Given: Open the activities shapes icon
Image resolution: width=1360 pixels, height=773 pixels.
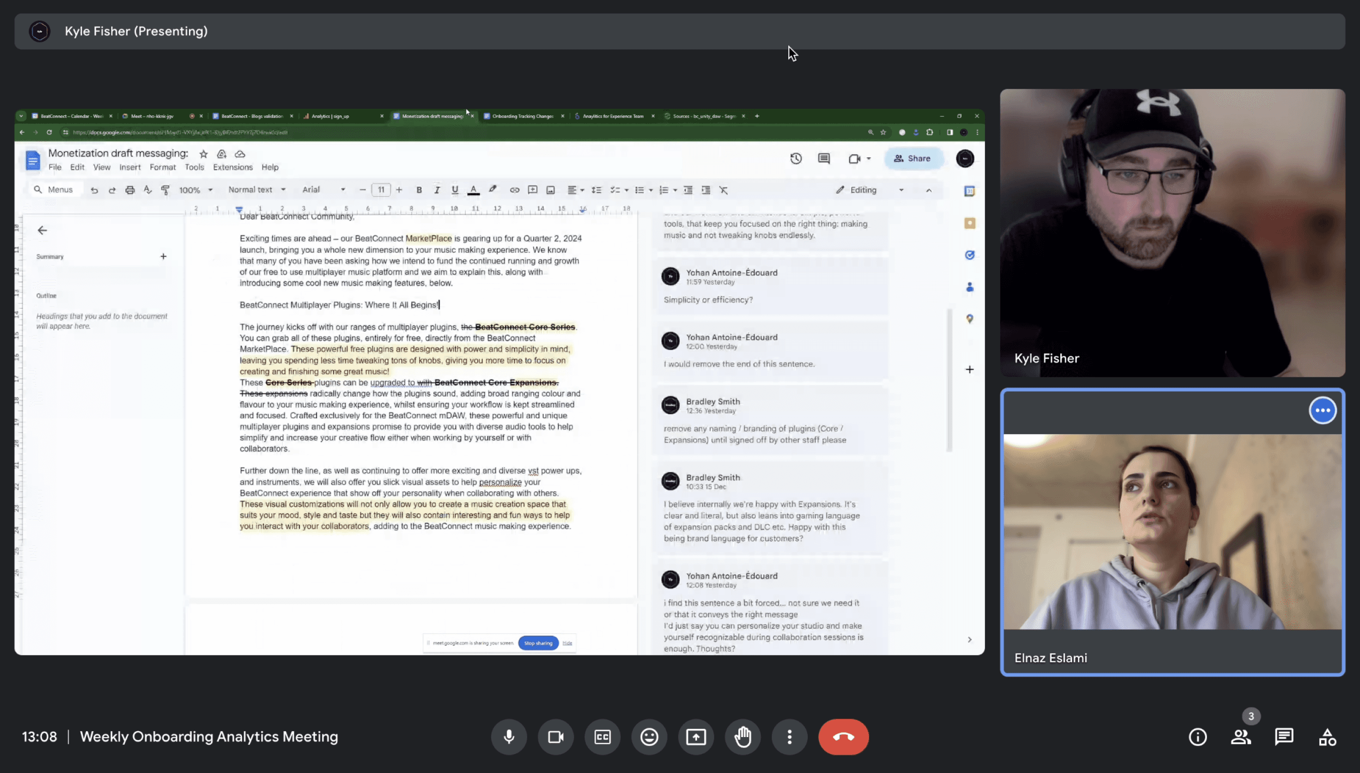Looking at the screenshot, I should tap(1327, 737).
